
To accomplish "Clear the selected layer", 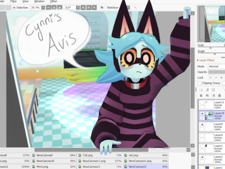I will click(213, 96).
